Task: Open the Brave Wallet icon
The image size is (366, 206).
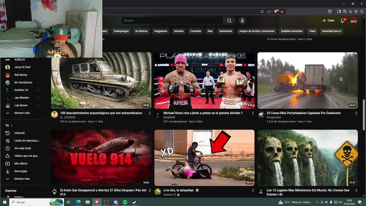Action: tap(345, 11)
